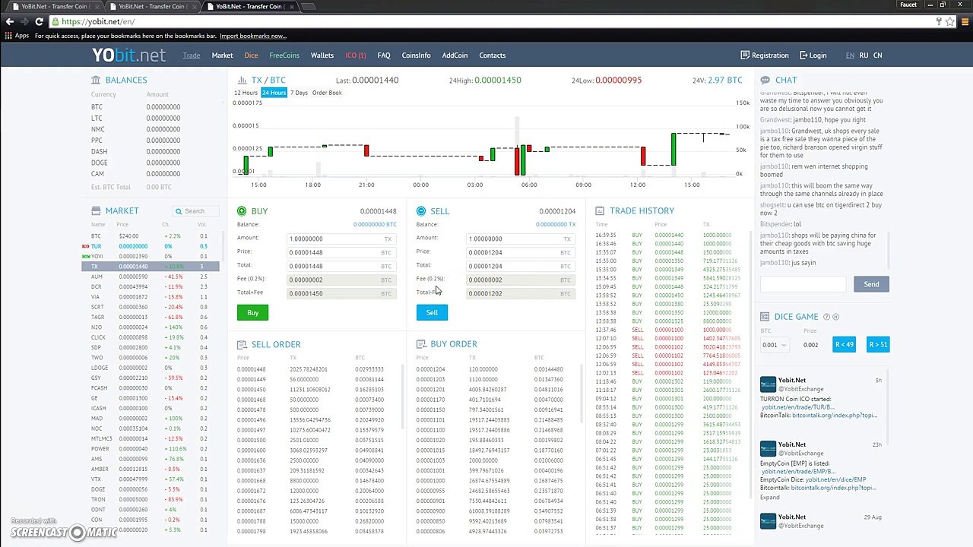Screen dimensions: 973x547
Task: Click the Chat panel speech icon
Action: [x=765, y=80]
